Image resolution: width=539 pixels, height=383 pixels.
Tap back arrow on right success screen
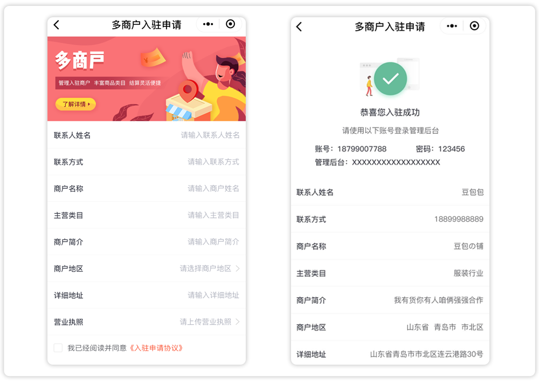(299, 26)
